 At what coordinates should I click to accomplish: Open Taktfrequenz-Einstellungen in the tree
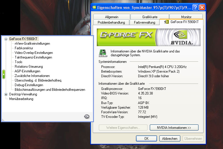click(x=33, y=57)
